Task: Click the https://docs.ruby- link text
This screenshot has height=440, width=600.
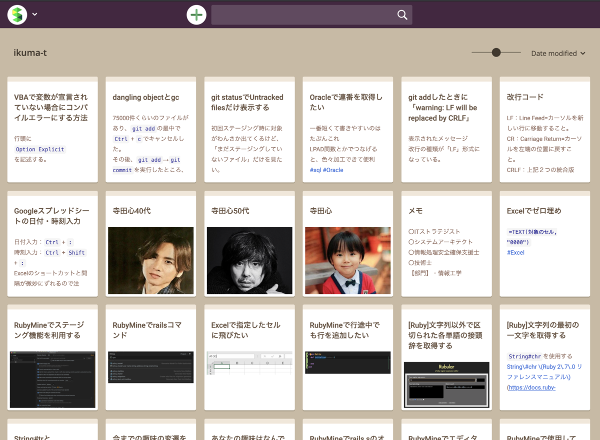Action: [x=532, y=387]
